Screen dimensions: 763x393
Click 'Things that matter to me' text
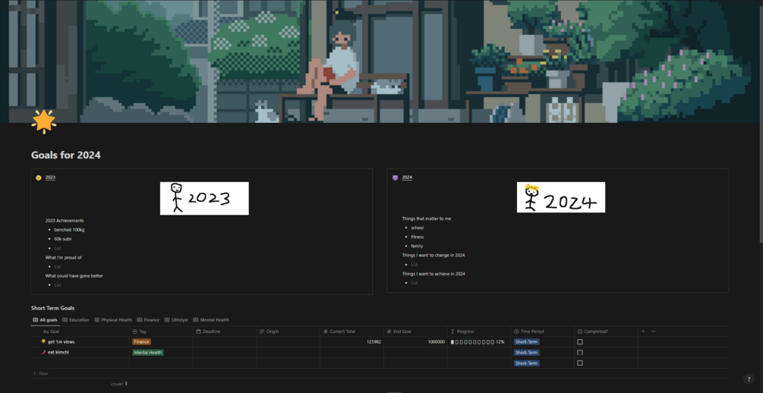pyautogui.click(x=426, y=219)
